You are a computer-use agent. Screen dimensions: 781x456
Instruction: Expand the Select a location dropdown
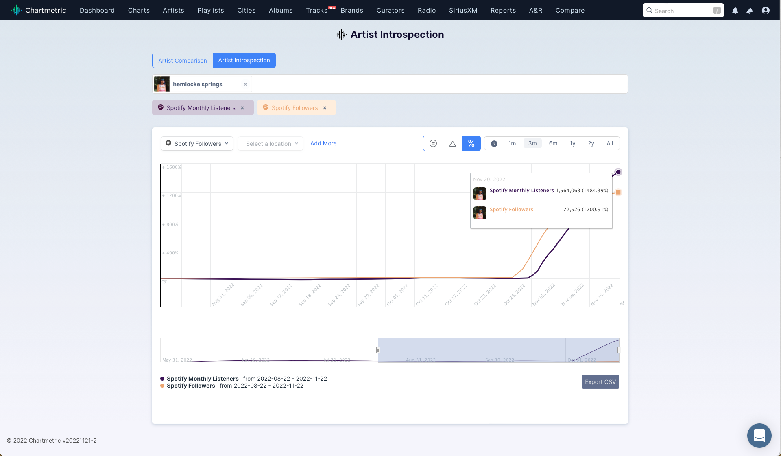coord(271,144)
